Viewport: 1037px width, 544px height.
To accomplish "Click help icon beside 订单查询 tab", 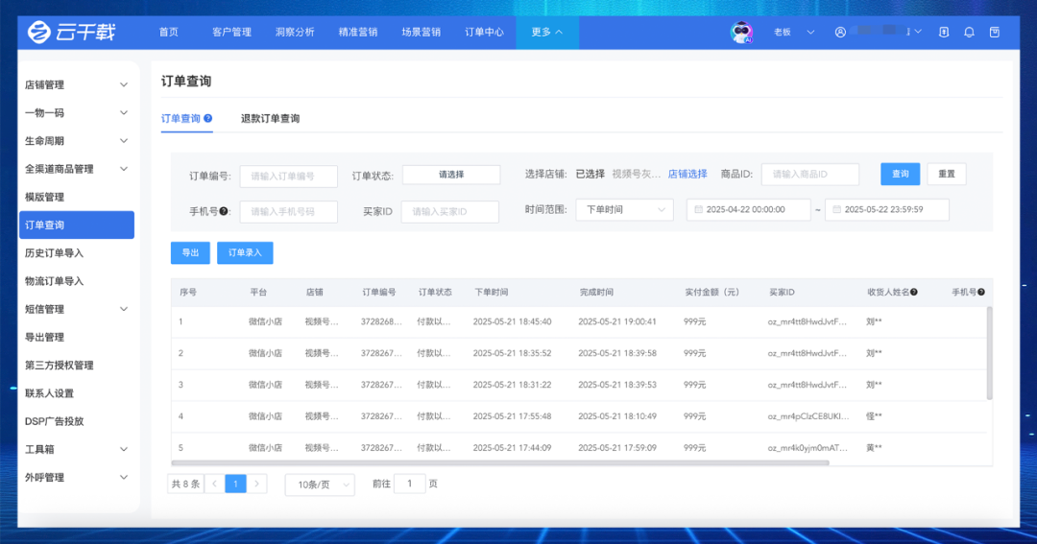I will click(208, 119).
